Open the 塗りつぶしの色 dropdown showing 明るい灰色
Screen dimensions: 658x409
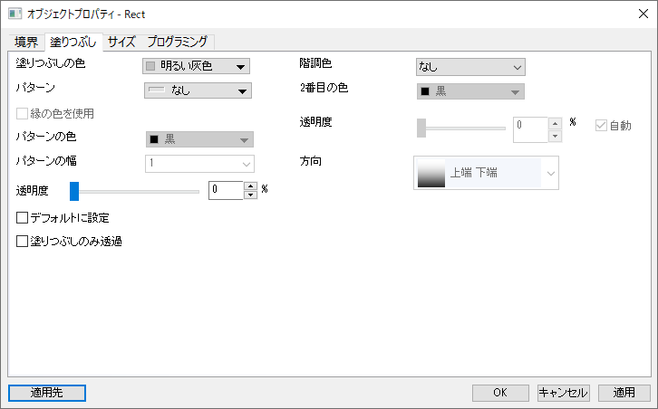197,66
